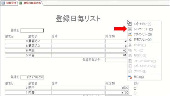The image size is (170, 96).
Task: Click the Close icon with the red x
Action: (130, 77)
